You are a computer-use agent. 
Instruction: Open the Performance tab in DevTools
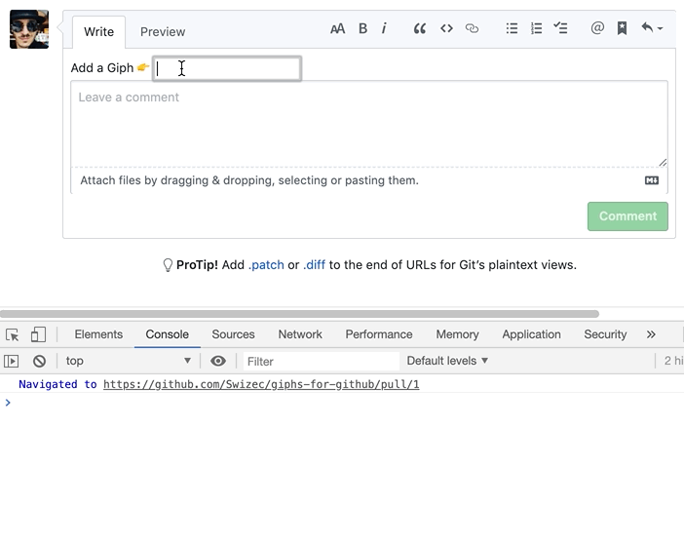click(x=379, y=334)
